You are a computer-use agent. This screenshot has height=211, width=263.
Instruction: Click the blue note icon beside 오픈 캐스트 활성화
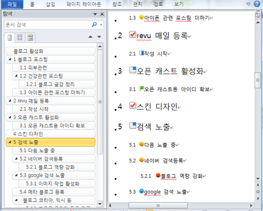(x=133, y=70)
